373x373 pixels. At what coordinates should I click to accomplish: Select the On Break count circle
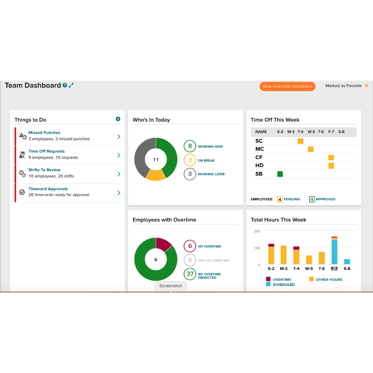tap(190, 160)
